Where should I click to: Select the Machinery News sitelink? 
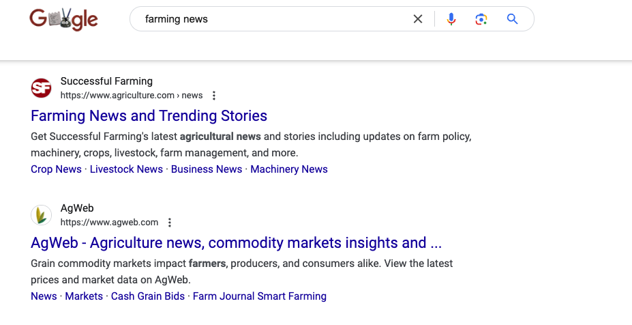[x=289, y=169]
